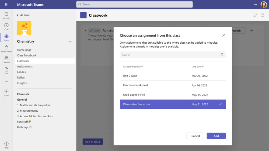
Task: Open Insights in team menu
Action: tap(22, 83)
